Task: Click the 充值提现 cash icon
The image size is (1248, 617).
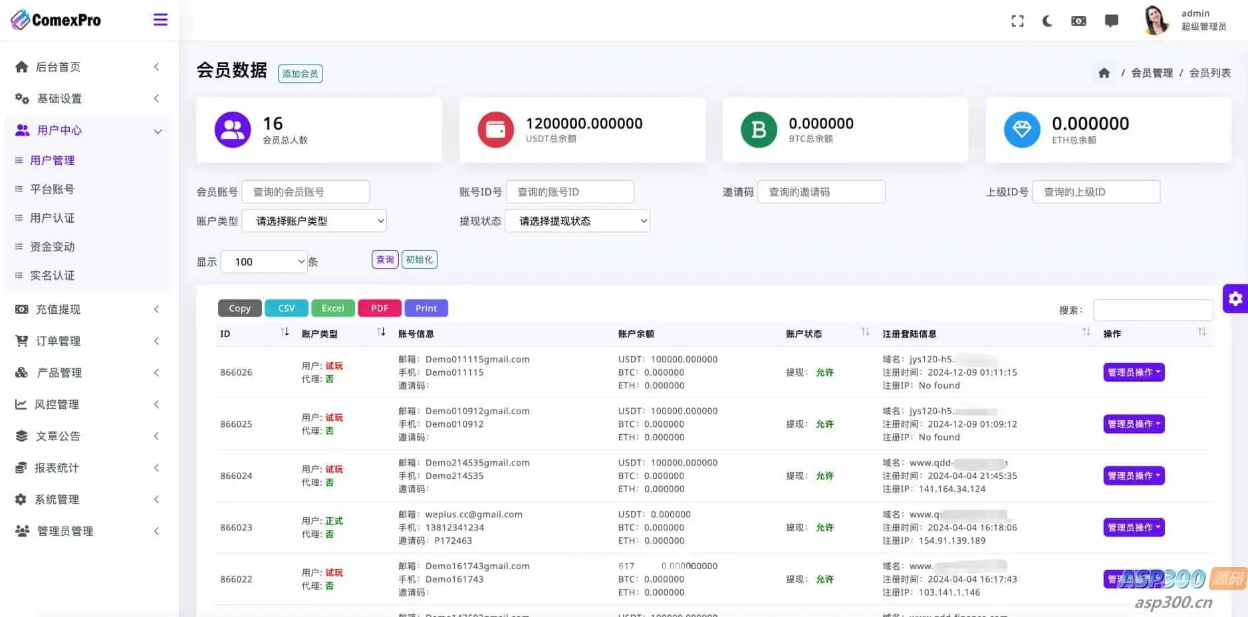Action: (x=21, y=309)
